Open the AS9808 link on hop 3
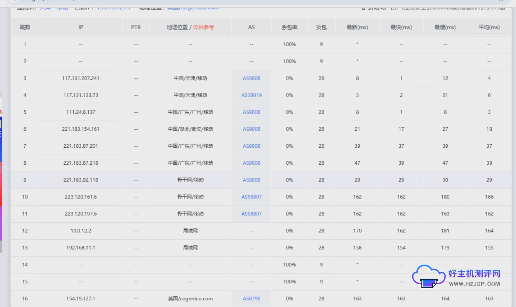Screen dimensions: 516x307 click(251, 78)
